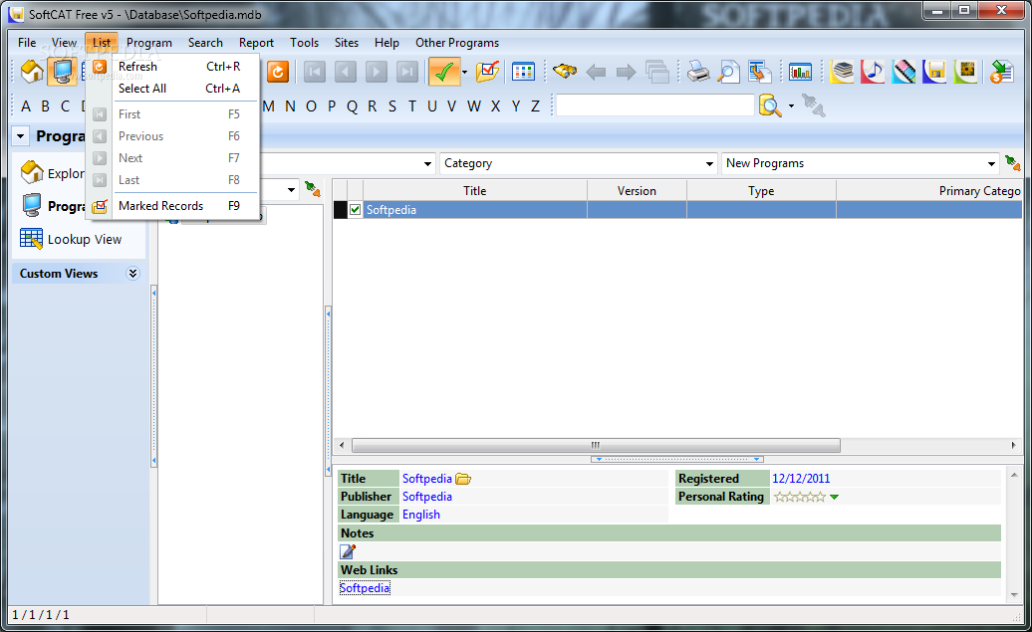Click the edit notes pencil icon
Viewport: 1032px width, 632px height.
click(348, 551)
